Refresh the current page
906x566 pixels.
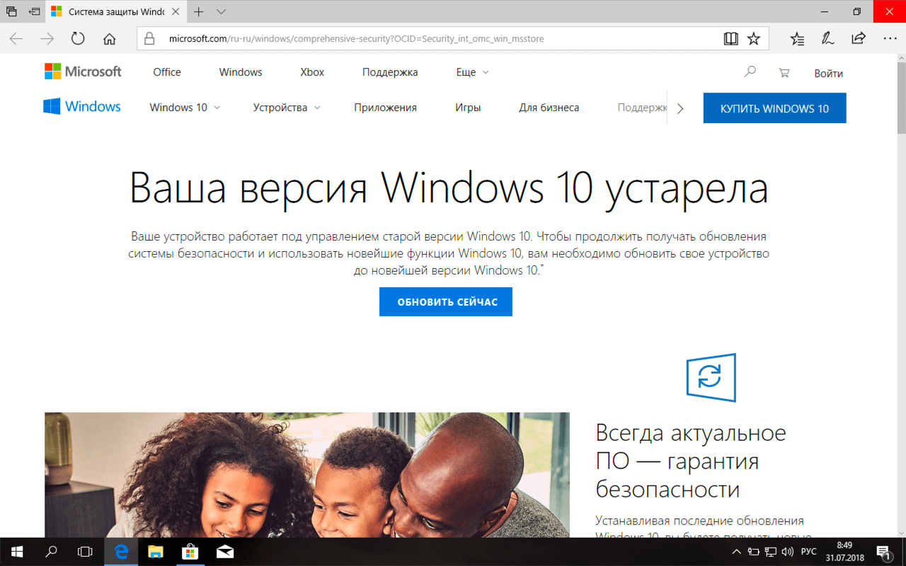(x=77, y=39)
